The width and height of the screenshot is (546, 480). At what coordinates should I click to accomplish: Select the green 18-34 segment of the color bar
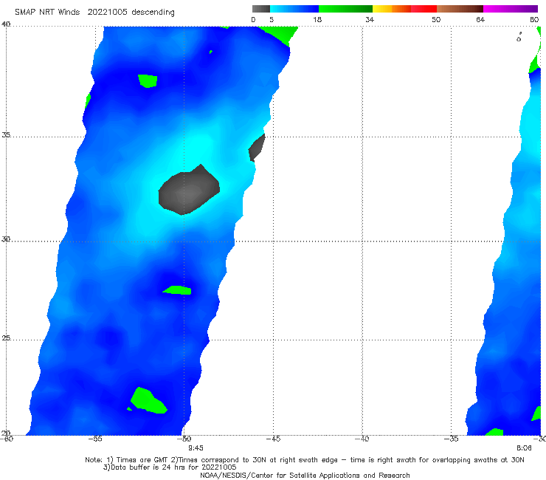[345, 9]
